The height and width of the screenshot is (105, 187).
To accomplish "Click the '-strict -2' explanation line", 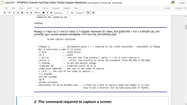I will [94, 60].
